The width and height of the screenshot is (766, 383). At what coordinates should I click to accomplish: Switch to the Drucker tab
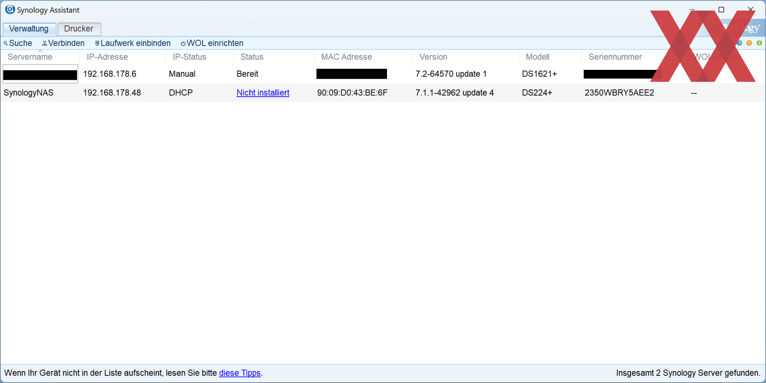click(79, 29)
